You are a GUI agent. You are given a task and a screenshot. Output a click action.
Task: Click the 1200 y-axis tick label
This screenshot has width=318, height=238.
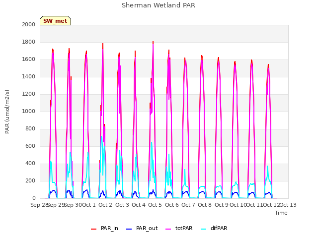coord(29,94)
